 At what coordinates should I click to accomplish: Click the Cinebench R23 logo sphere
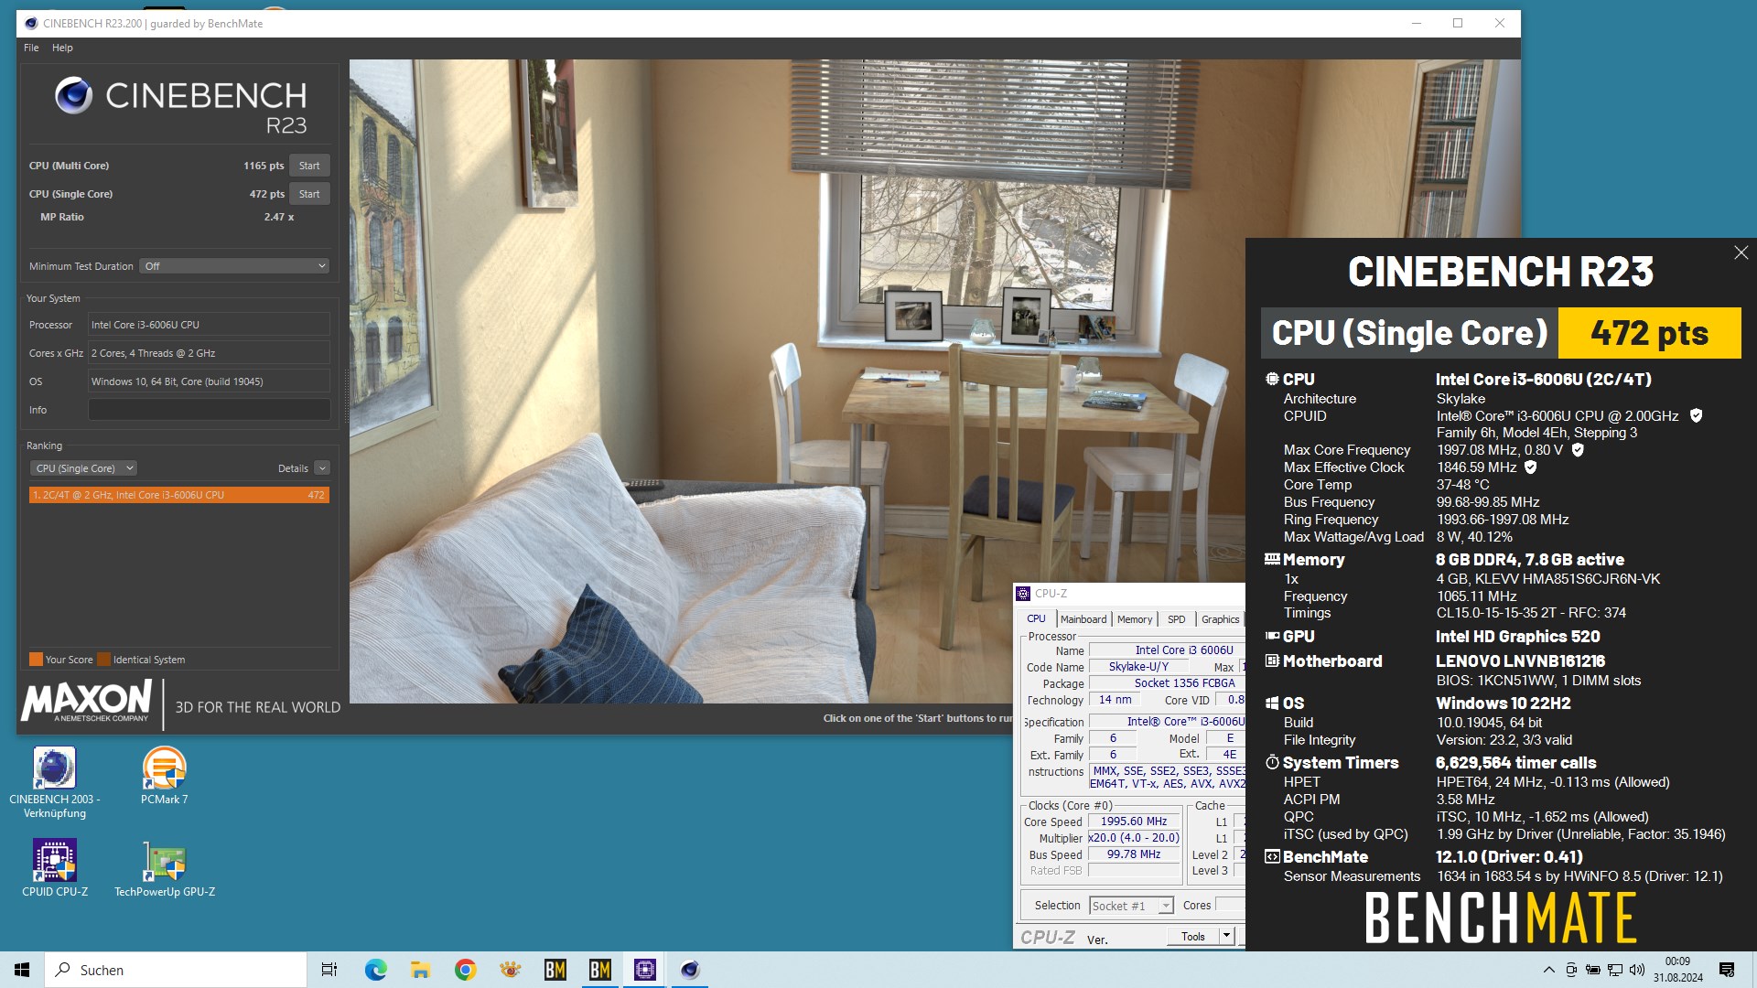[x=73, y=95]
